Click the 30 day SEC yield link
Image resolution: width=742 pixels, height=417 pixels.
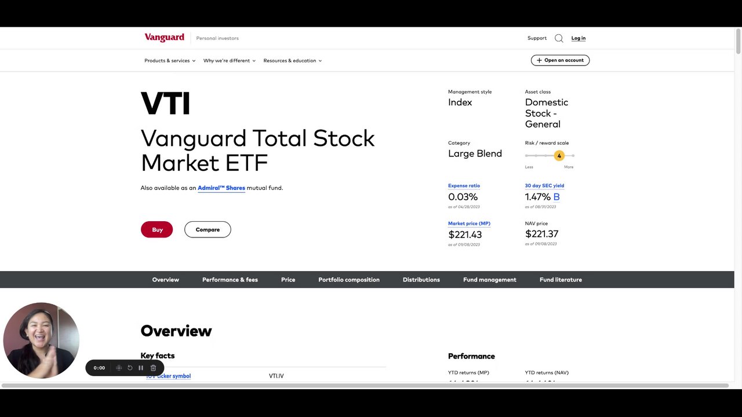(x=544, y=186)
